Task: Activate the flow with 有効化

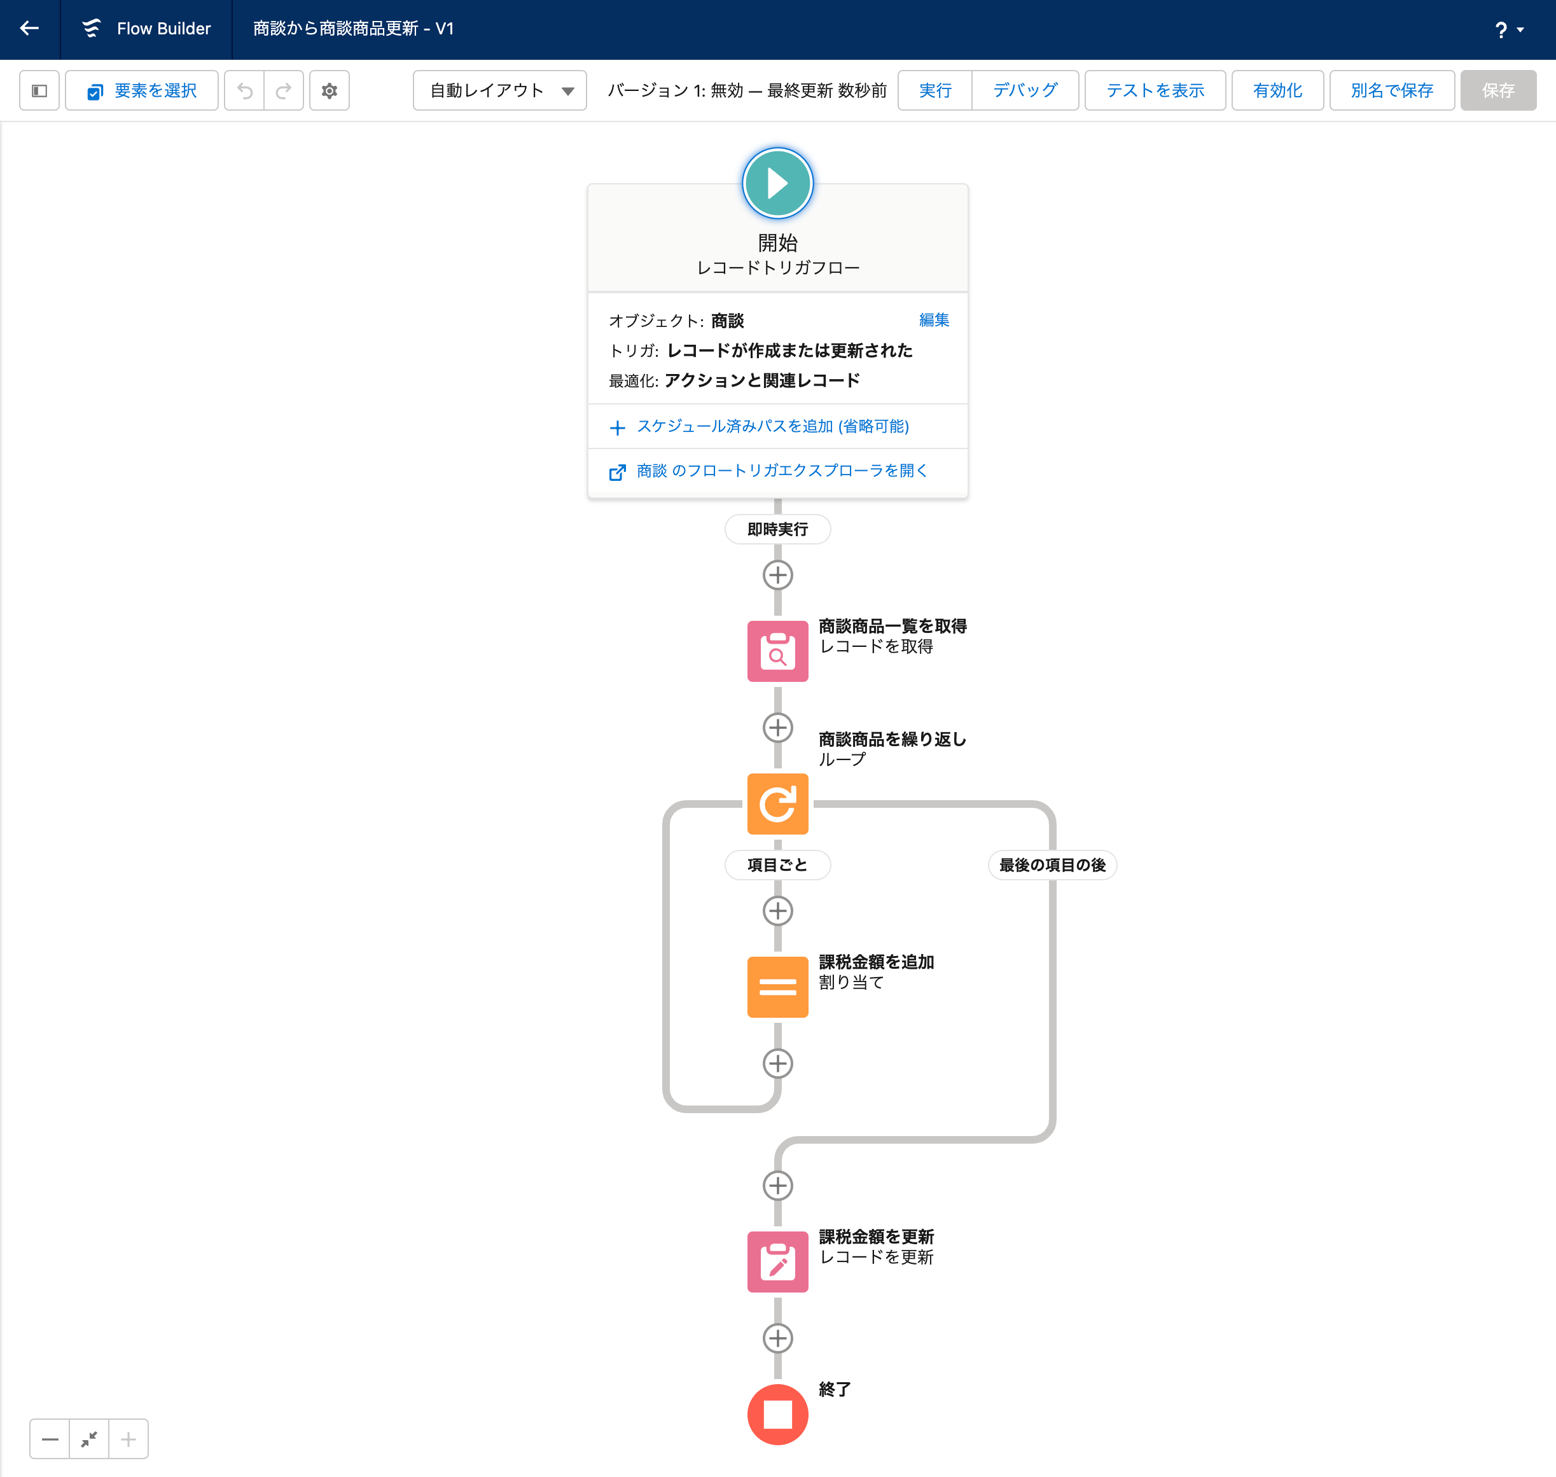Action: pyautogui.click(x=1277, y=90)
